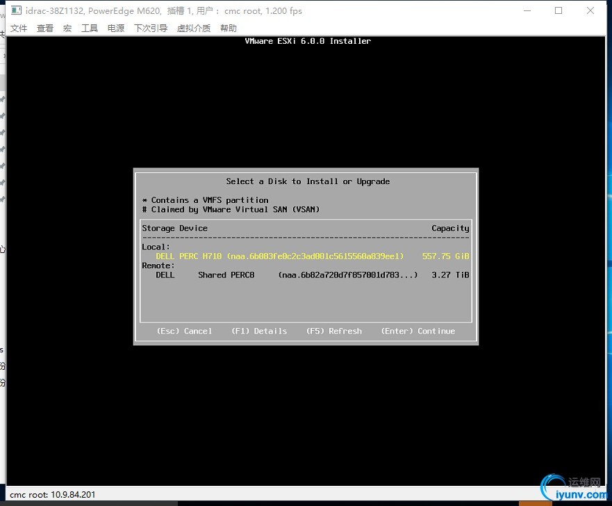
Task: Open the 下次引导 menu
Action: (151, 28)
